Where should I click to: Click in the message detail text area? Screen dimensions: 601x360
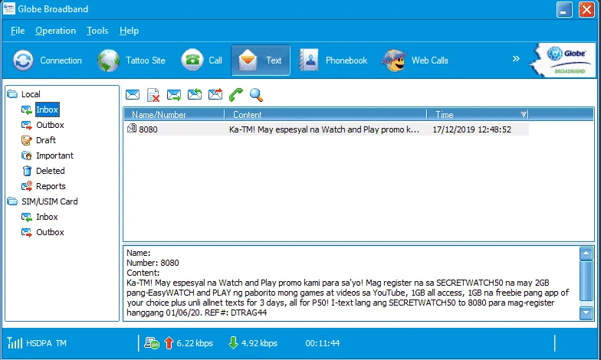(x=351, y=283)
